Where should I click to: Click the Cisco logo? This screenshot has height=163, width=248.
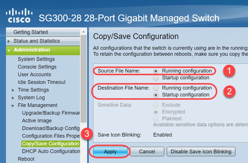[19, 16]
